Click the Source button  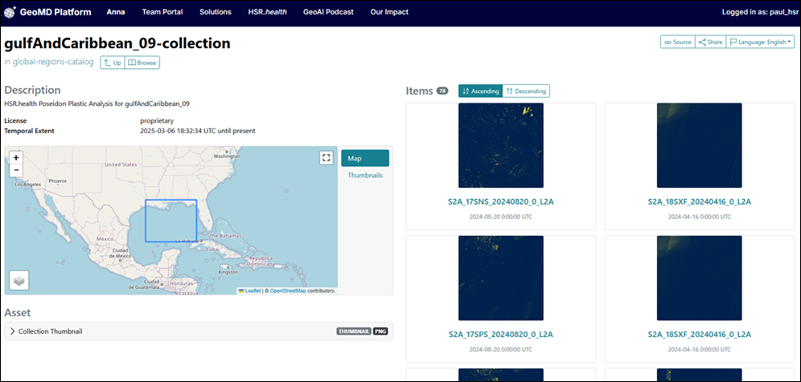tap(676, 42)
